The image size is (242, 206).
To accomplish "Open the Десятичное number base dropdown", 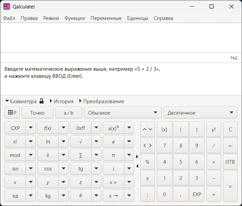I will [x=200, y=113].
